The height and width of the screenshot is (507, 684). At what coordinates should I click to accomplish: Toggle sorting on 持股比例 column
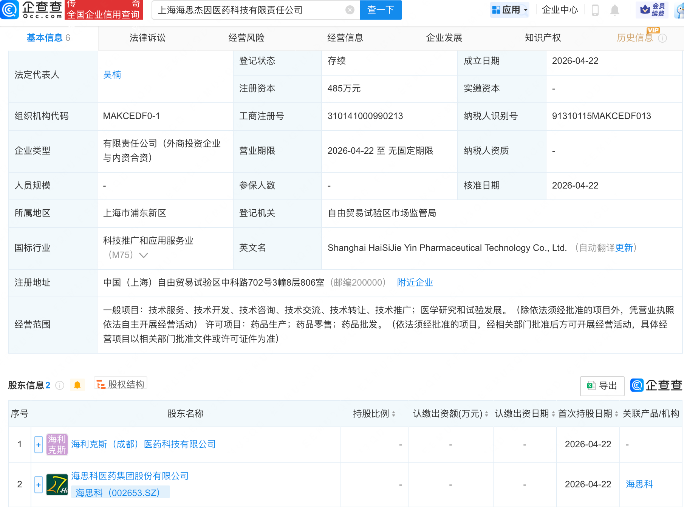(393, 414)
